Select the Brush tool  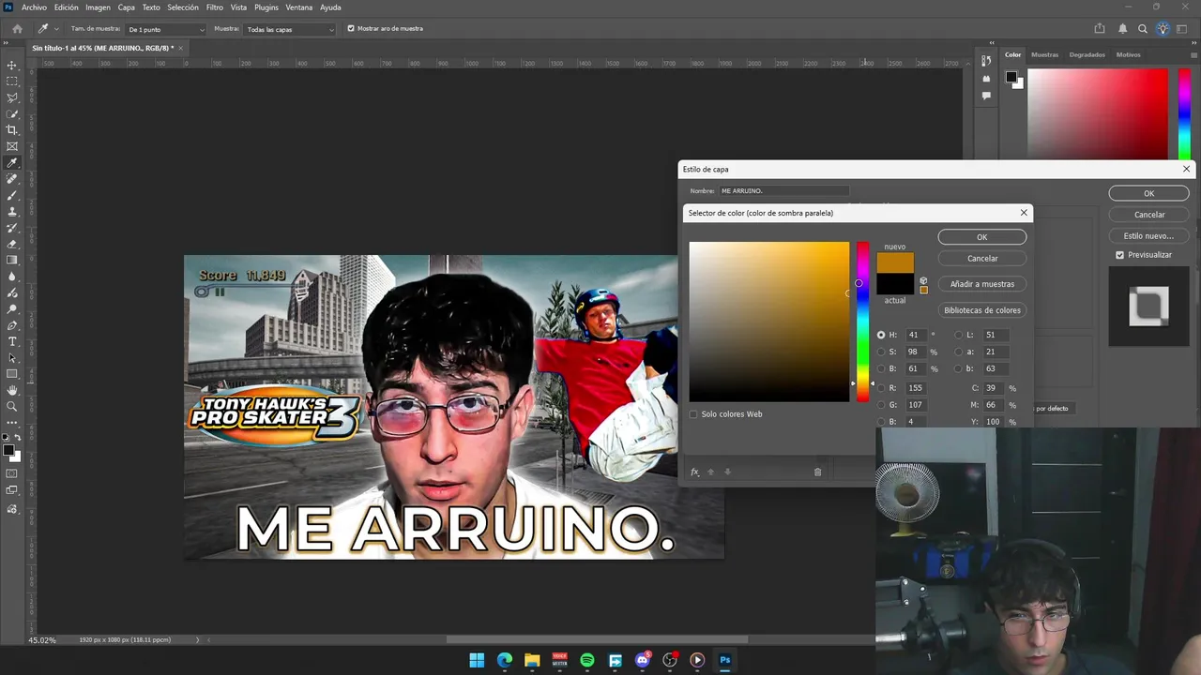(x=12, y=195)
